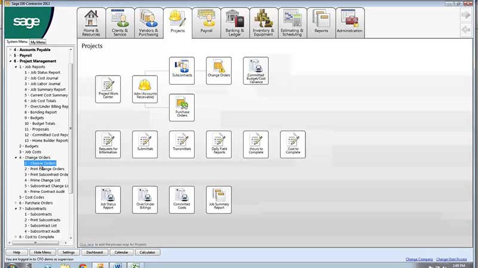Expand 8 - Cost to Complete node

click(x=16, y=237)
